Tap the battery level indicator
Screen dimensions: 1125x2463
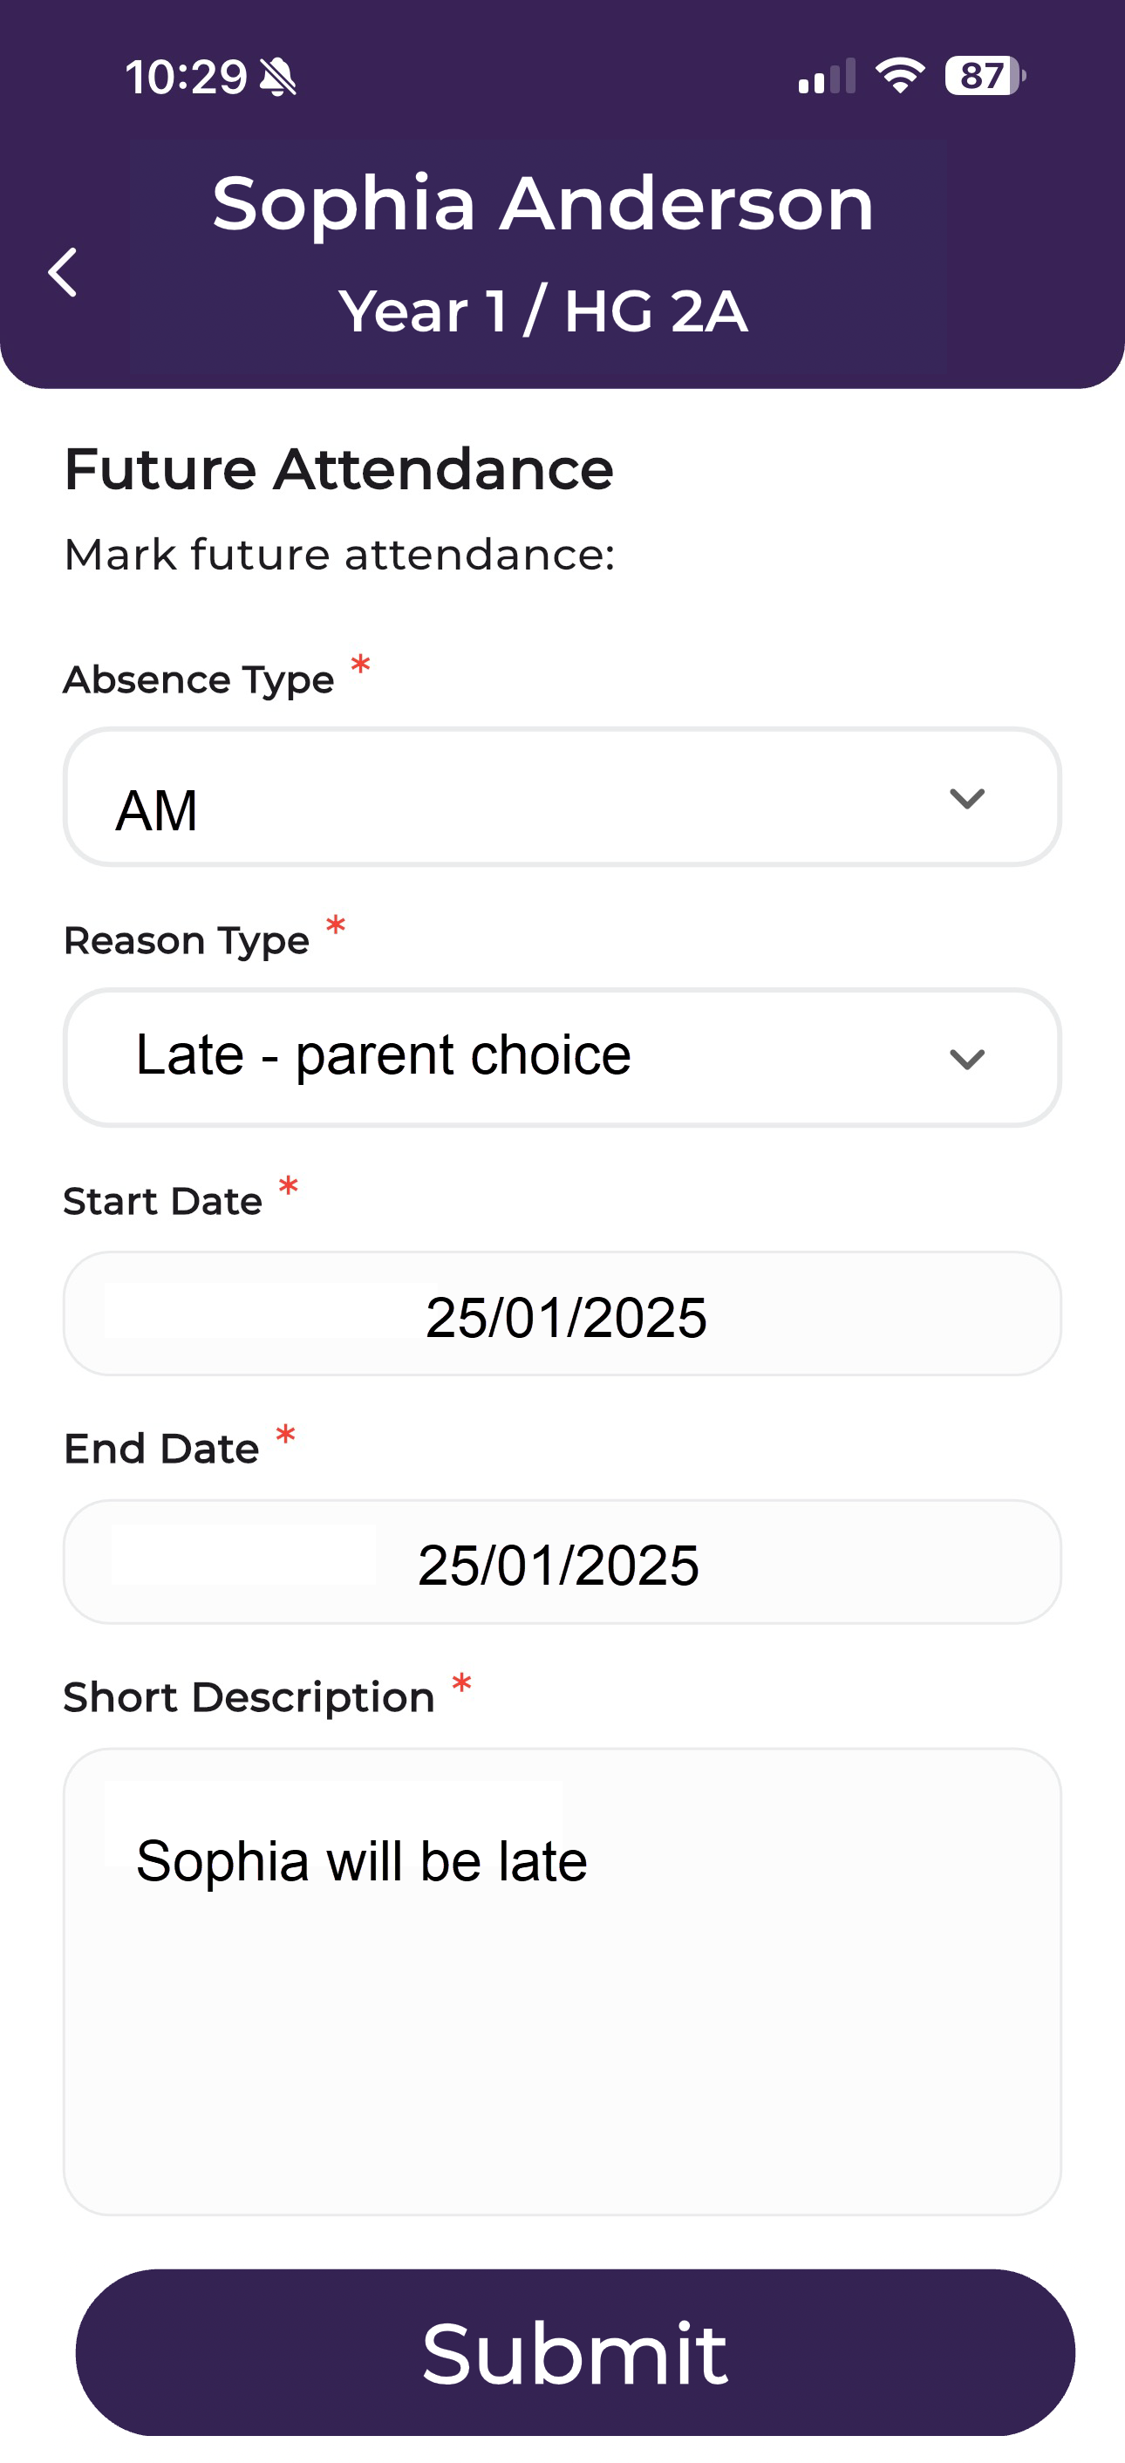click(984, 76)
